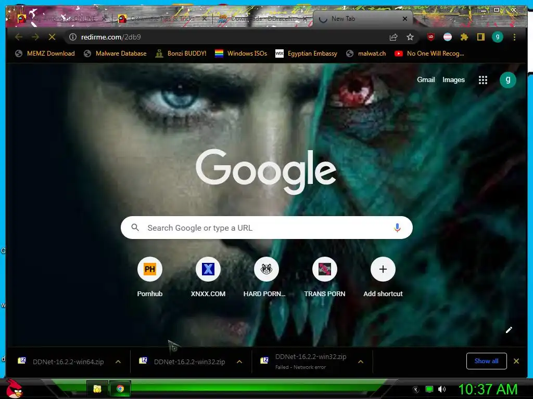Viewport: 533px width, 399px height.
Task: Open the Windows ISOs bookmark
Action: pos(241,54)
